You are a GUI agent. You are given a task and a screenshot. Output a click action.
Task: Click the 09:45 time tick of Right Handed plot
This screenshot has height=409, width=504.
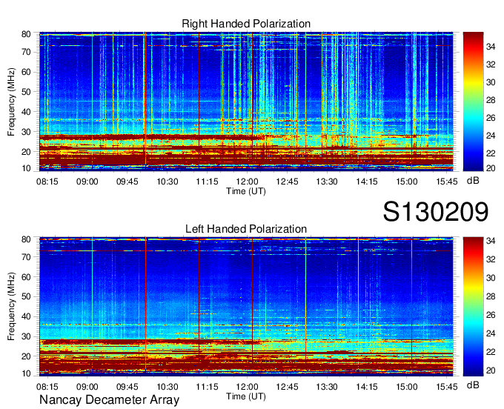point(127,182)
